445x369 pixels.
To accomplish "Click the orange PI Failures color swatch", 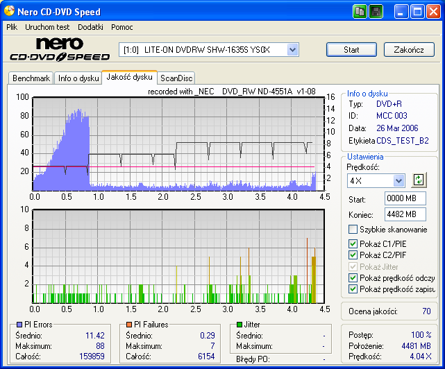I will (129, 325).
